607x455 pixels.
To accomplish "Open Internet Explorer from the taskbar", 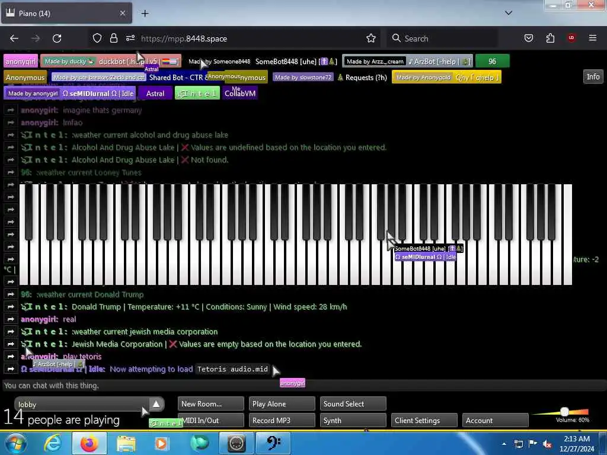I will point(53,443).
